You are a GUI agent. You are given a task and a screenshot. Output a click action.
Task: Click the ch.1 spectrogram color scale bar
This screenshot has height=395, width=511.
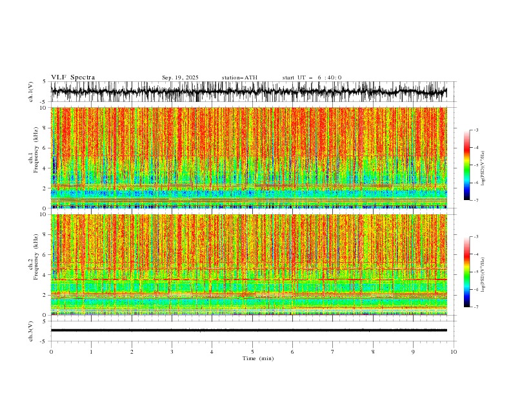(x=466, y=165)
